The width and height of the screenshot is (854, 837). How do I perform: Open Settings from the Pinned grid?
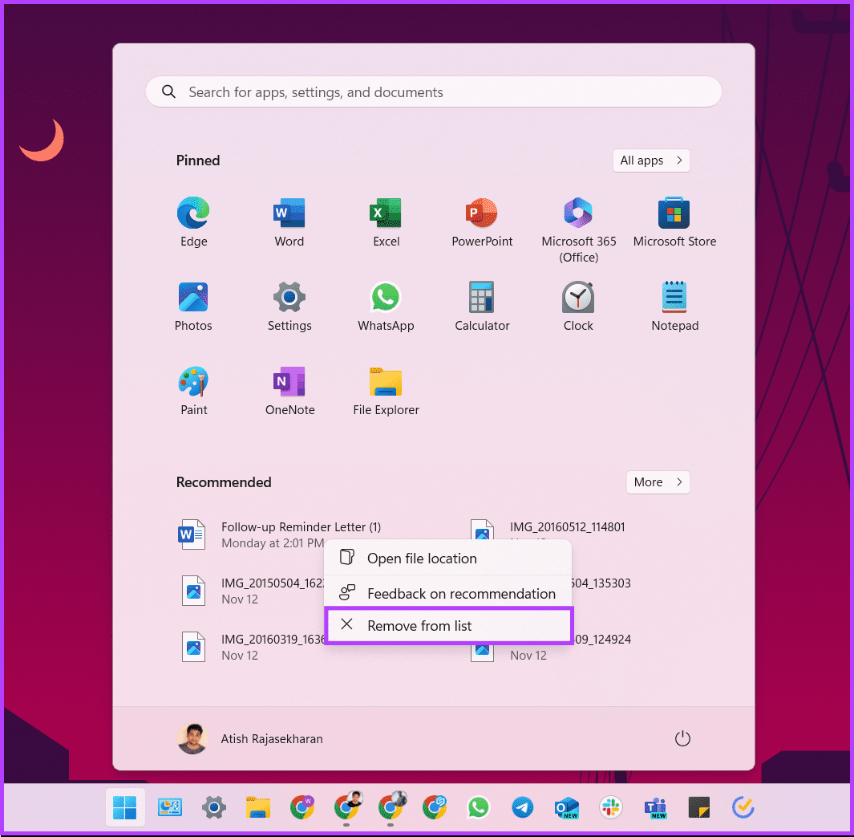coord(289,307)
